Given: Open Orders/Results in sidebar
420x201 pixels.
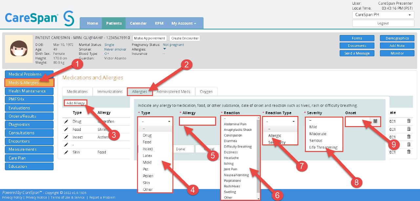Looking at the screenshot, I should [29, 116].
